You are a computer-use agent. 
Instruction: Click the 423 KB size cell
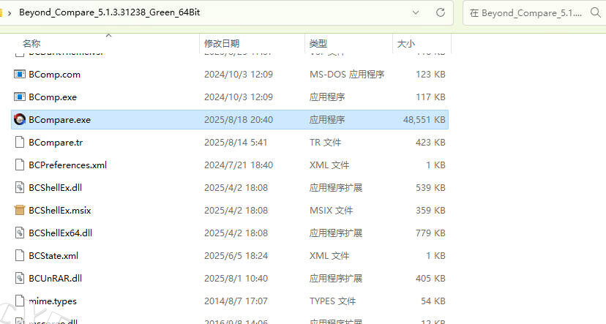[x=430, y=143]
